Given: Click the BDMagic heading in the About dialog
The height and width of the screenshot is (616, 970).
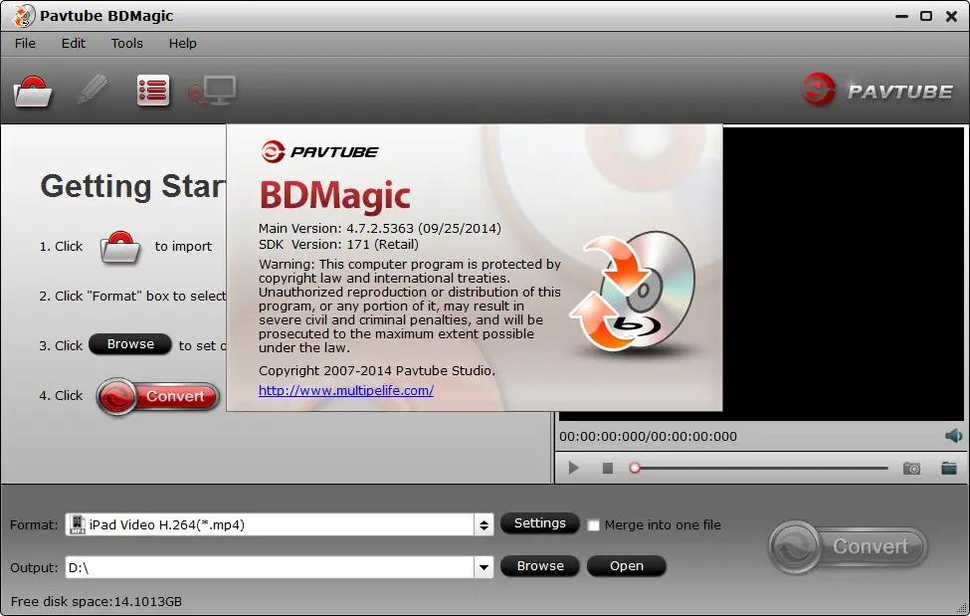Looking at the screenshot, I should 334,196.
